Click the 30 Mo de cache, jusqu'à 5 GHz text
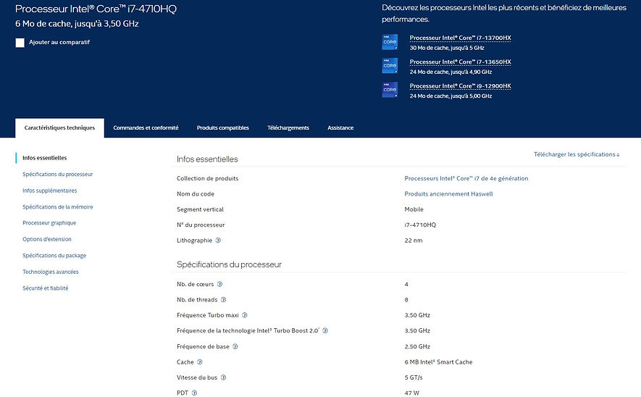641x397 pixels. click(447, 48)
